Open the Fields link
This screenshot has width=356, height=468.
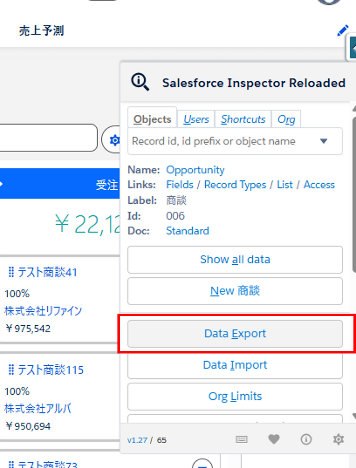(x=180, y=184)
